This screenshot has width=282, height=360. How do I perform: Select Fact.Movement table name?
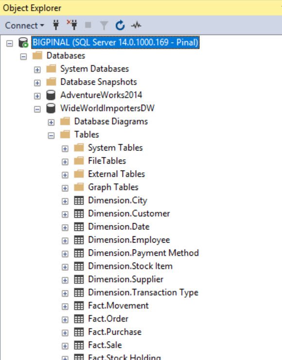119,305
